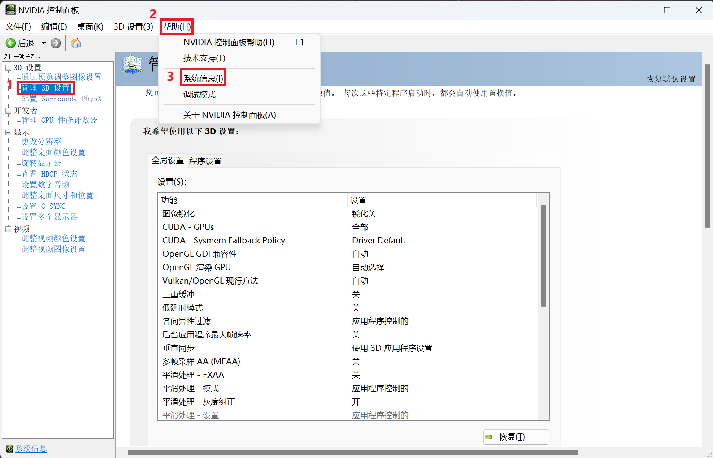
Task: Select OpenGL 渲染 GPU row
Action: [x=348, y=268]
